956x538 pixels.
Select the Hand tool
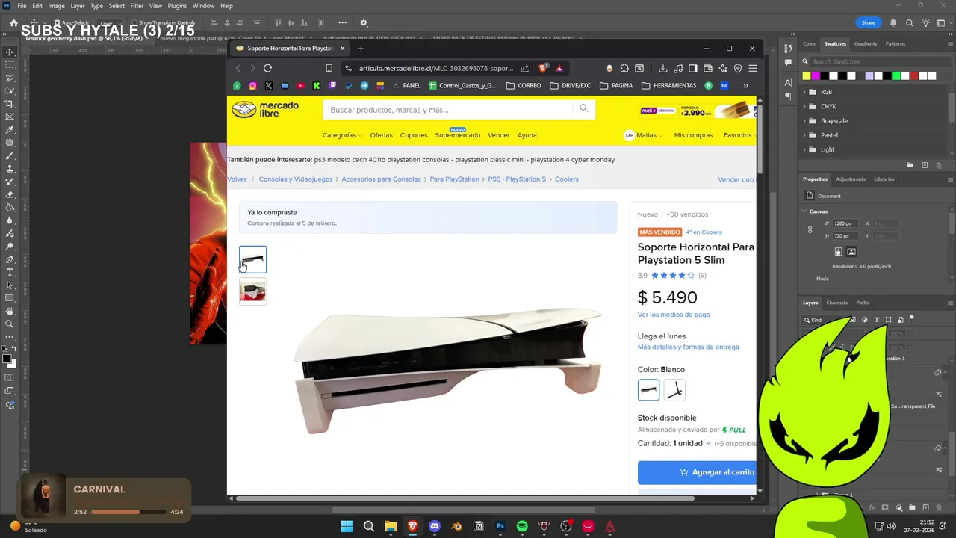[10, 311]
